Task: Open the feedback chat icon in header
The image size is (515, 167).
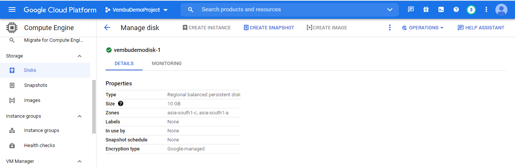Action: [411, 9]
